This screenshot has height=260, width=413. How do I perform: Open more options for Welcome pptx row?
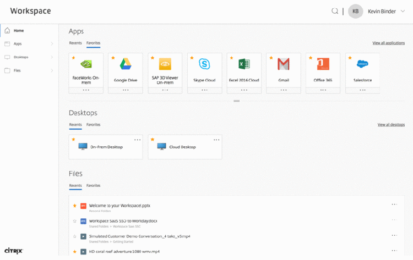point(394,204)
